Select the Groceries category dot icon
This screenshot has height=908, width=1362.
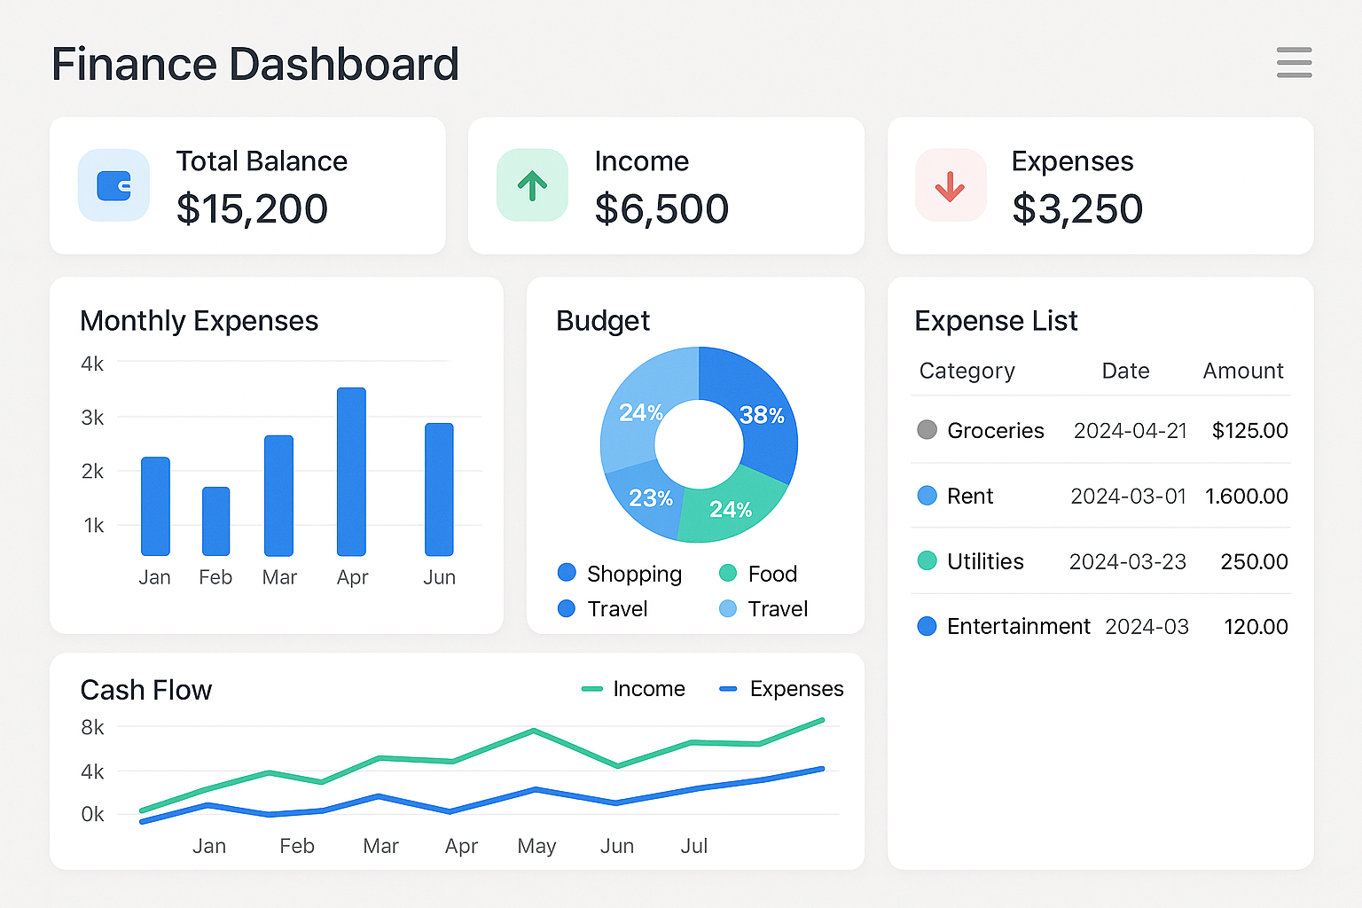click(x=926, y=430)
